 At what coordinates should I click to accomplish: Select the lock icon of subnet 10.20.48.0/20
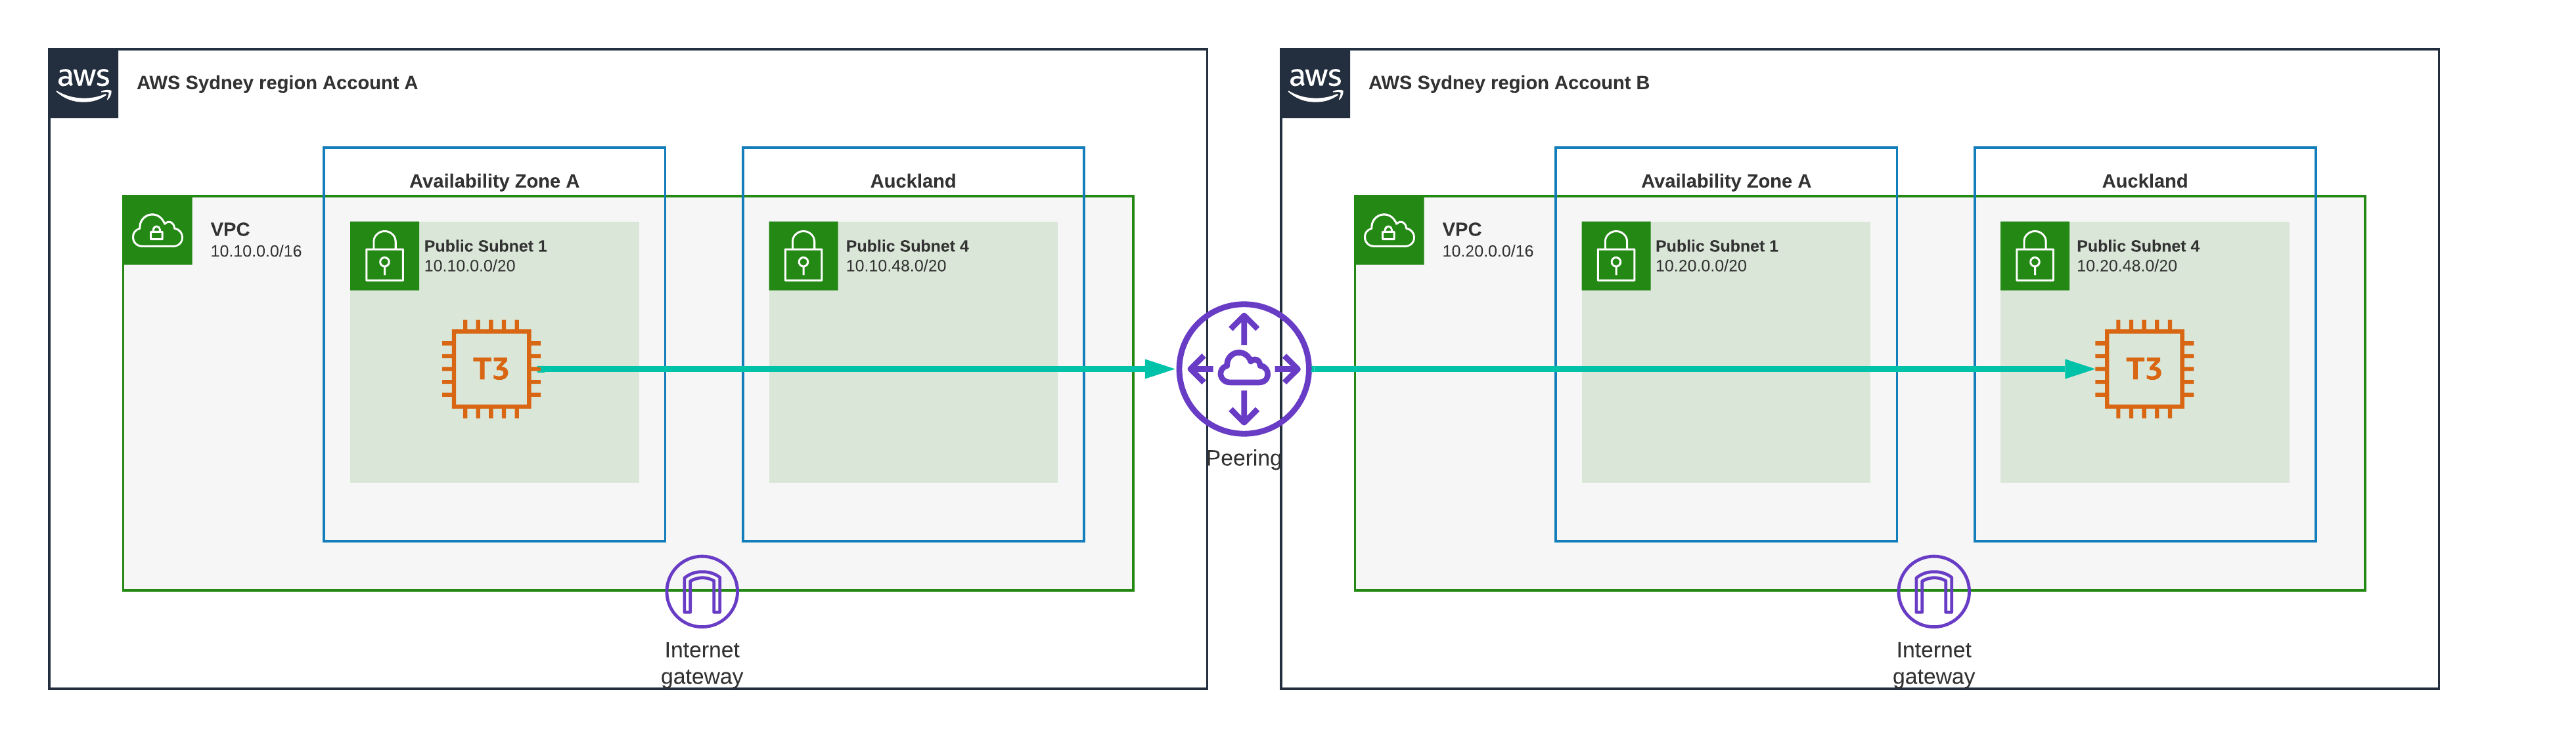2034,256
